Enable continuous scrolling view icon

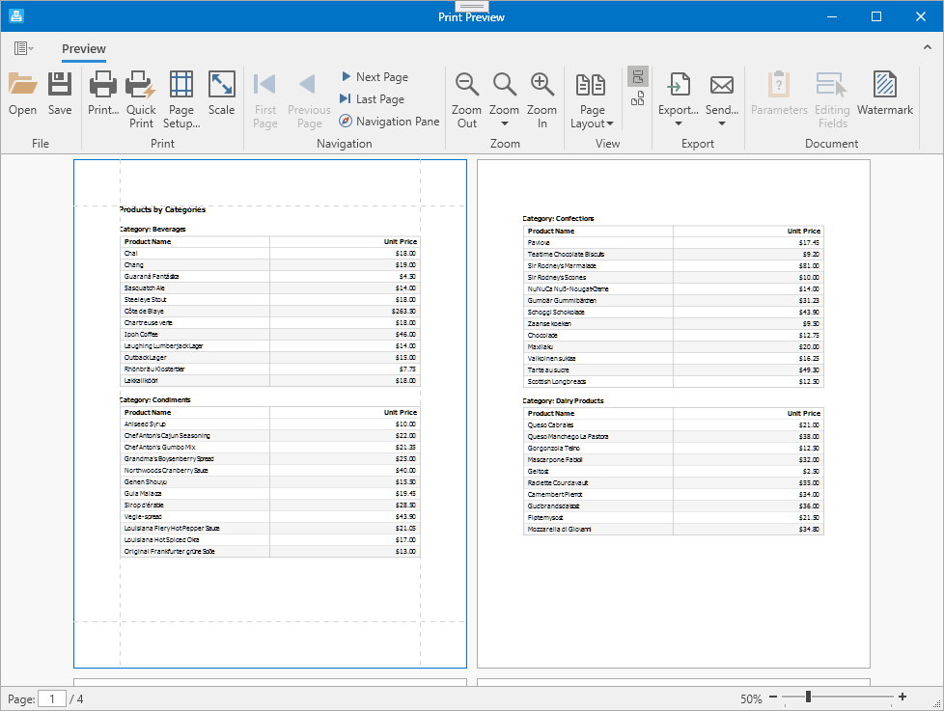[x=638, y=76]
